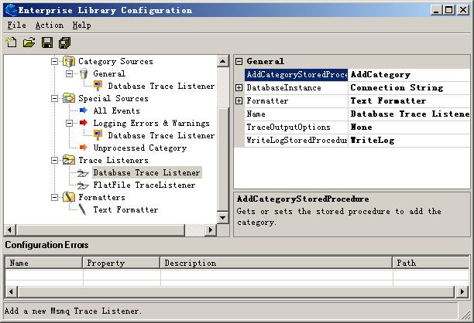Click the Formatters node icon
474x323 pixels.
(68, 197)
